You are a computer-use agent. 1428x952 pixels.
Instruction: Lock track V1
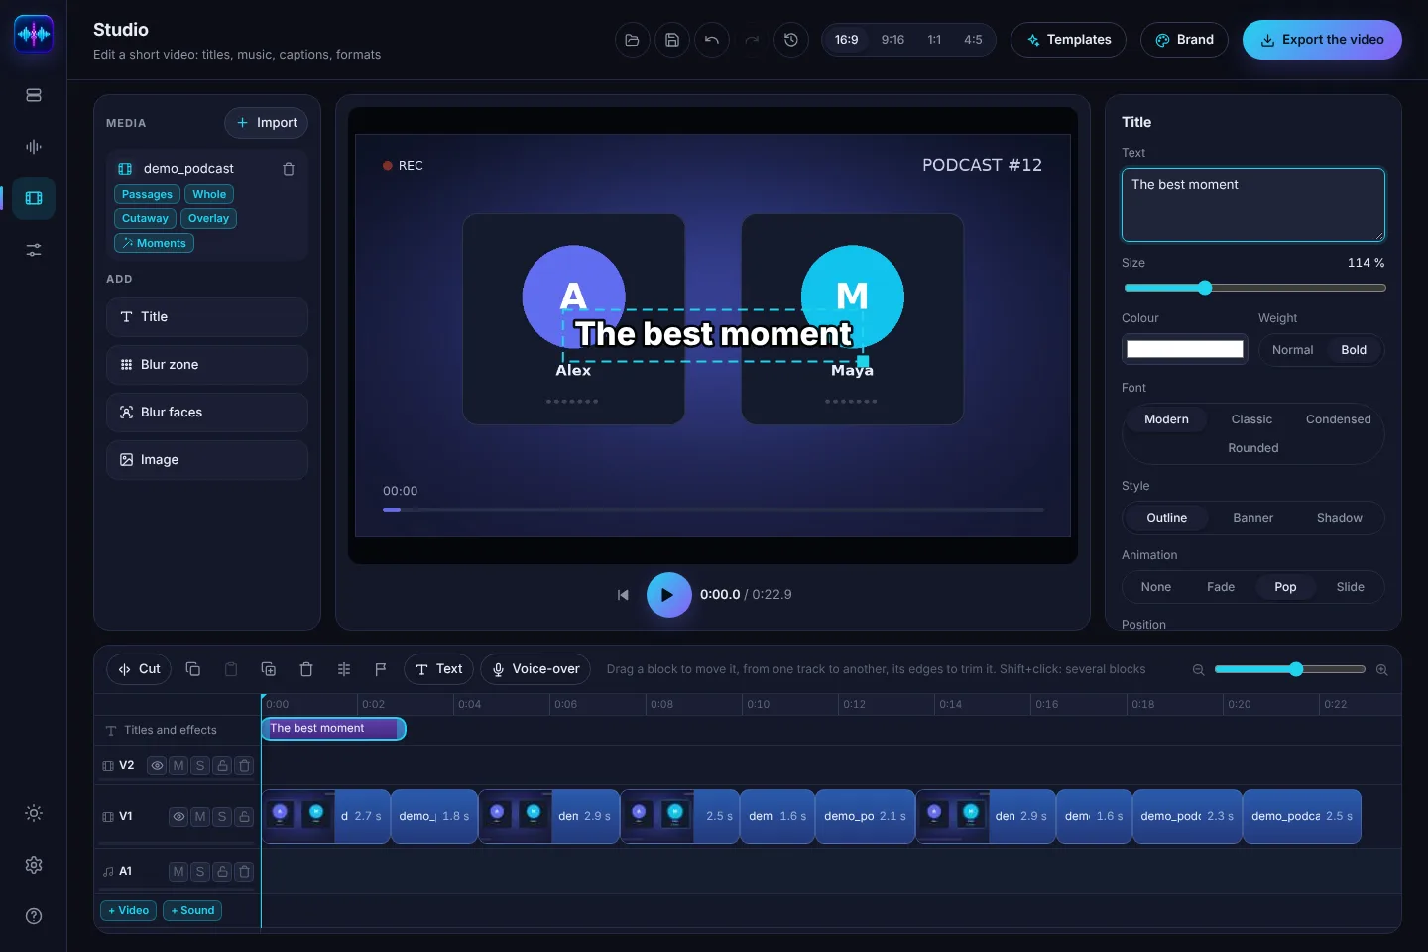(x=244, y=817)
